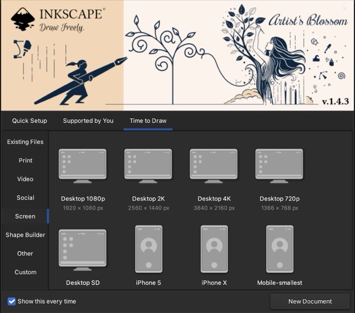This screenshot has width=355, height=313.
Task: Click the Inkscape splash banner image
Action: [x=177, y=55]
